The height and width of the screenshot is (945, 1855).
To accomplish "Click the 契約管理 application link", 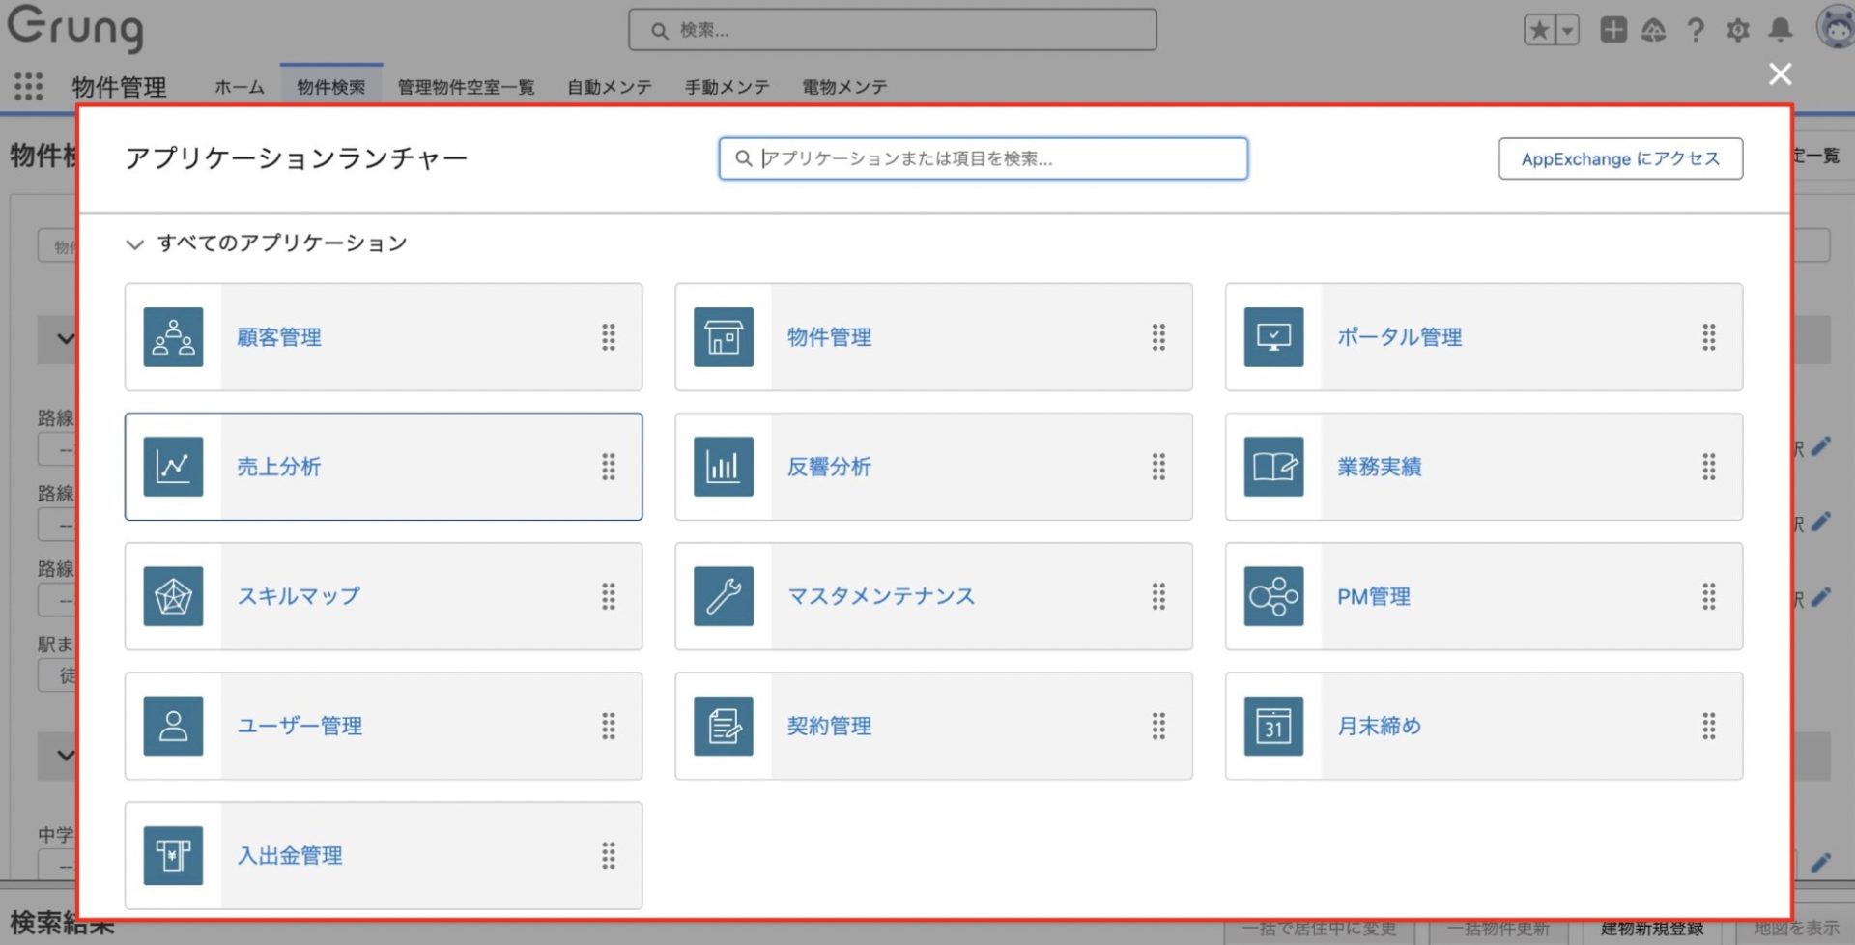I will [829, 726].
